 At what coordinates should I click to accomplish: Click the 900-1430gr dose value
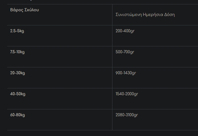(x=126, y=73)
